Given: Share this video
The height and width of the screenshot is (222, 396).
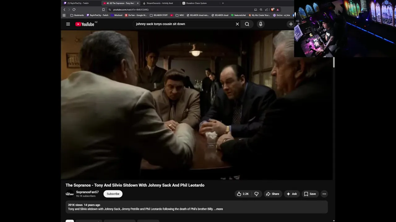Looking at the screenshot, I should 273,194.
